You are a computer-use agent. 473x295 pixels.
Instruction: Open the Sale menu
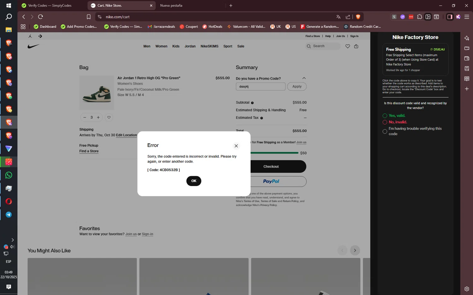click(x=241, y=46)
